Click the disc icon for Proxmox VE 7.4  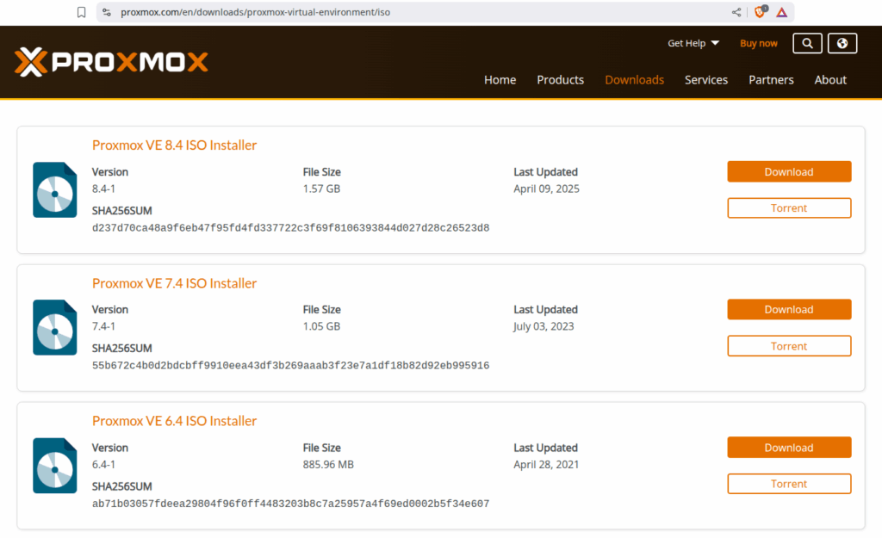tap(54, 328)
